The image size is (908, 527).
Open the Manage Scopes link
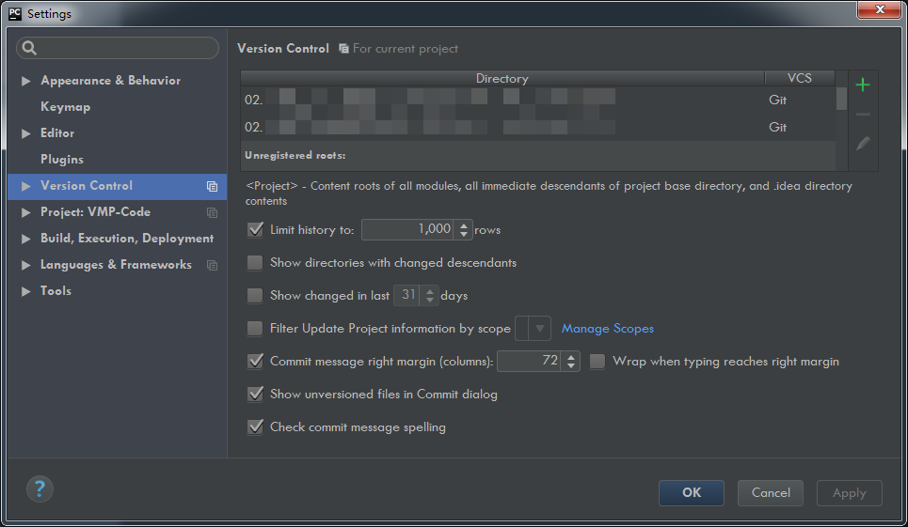[x=607, y=329]
